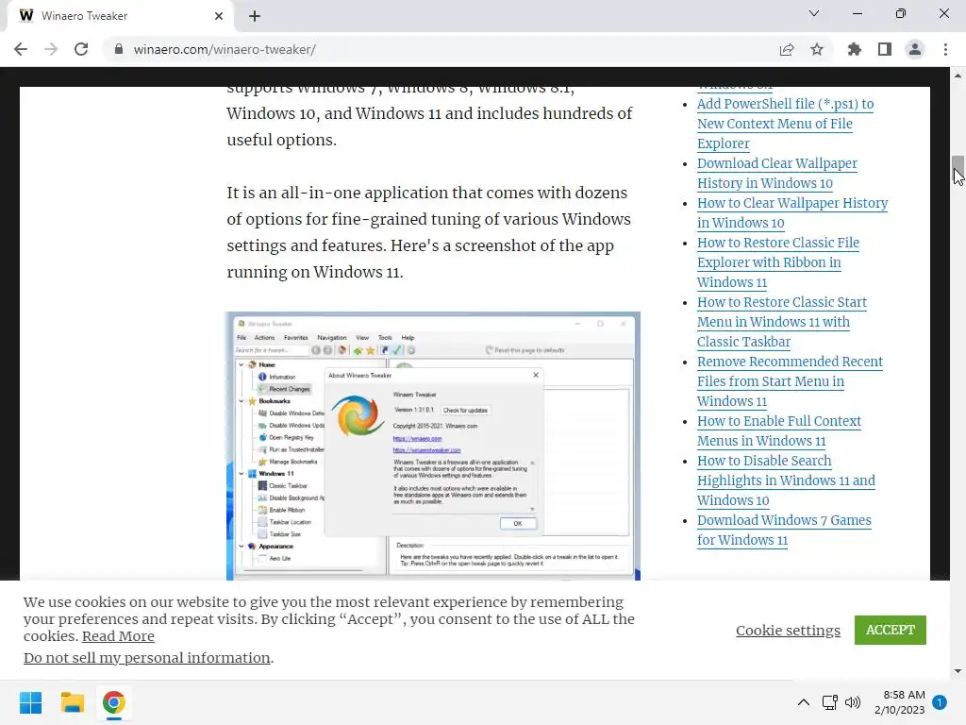This screenshot has width=966, height=725.
Task: Toggle Chrome side panel
Action: (x=885, y=49)
